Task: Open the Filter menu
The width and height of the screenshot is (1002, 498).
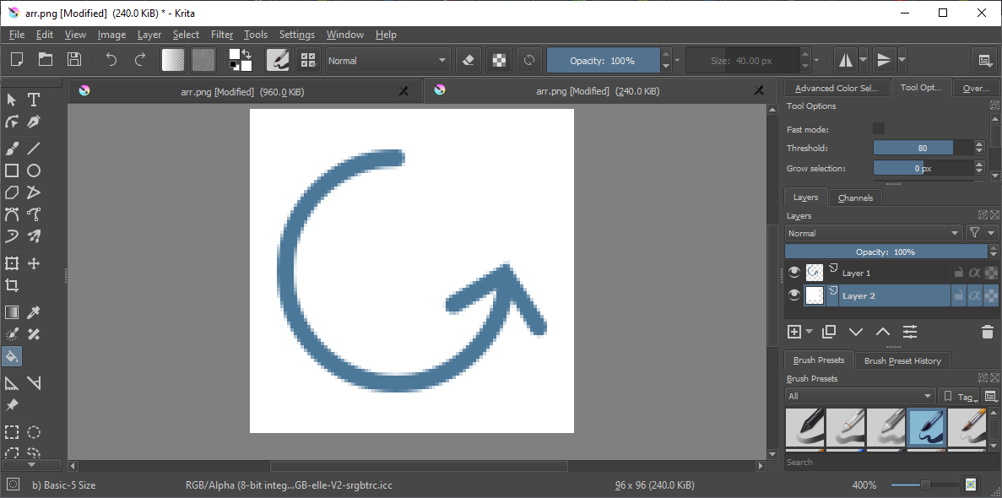Action: [222, 35]
